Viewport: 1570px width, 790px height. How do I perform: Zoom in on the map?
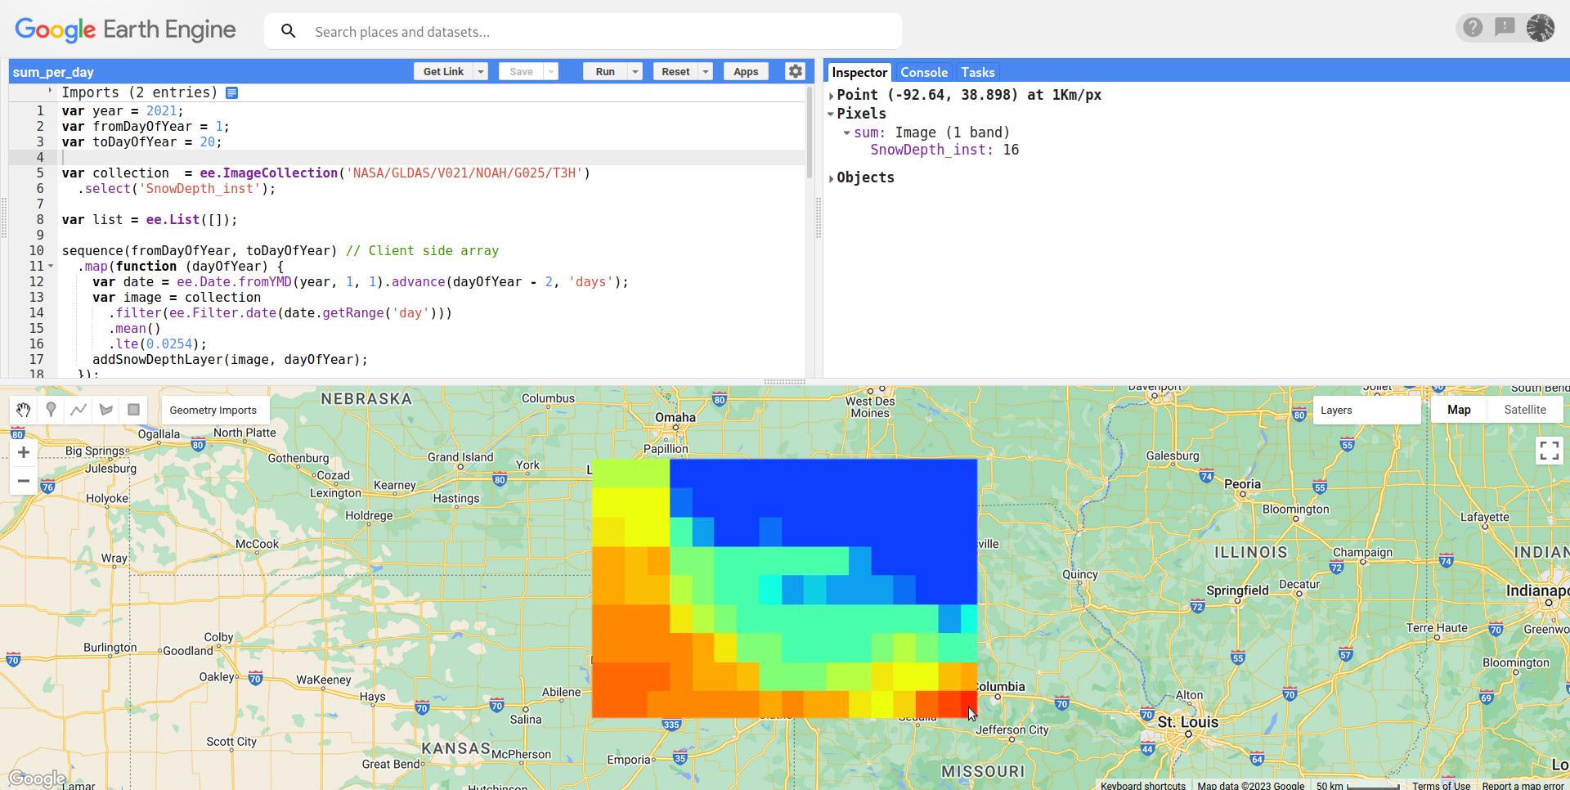(x=24, y=452)
